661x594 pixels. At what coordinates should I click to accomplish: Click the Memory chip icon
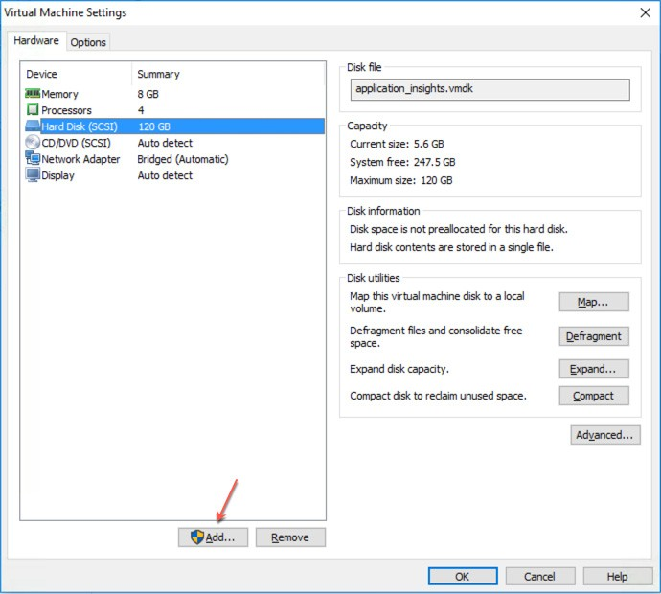(33, 94)
